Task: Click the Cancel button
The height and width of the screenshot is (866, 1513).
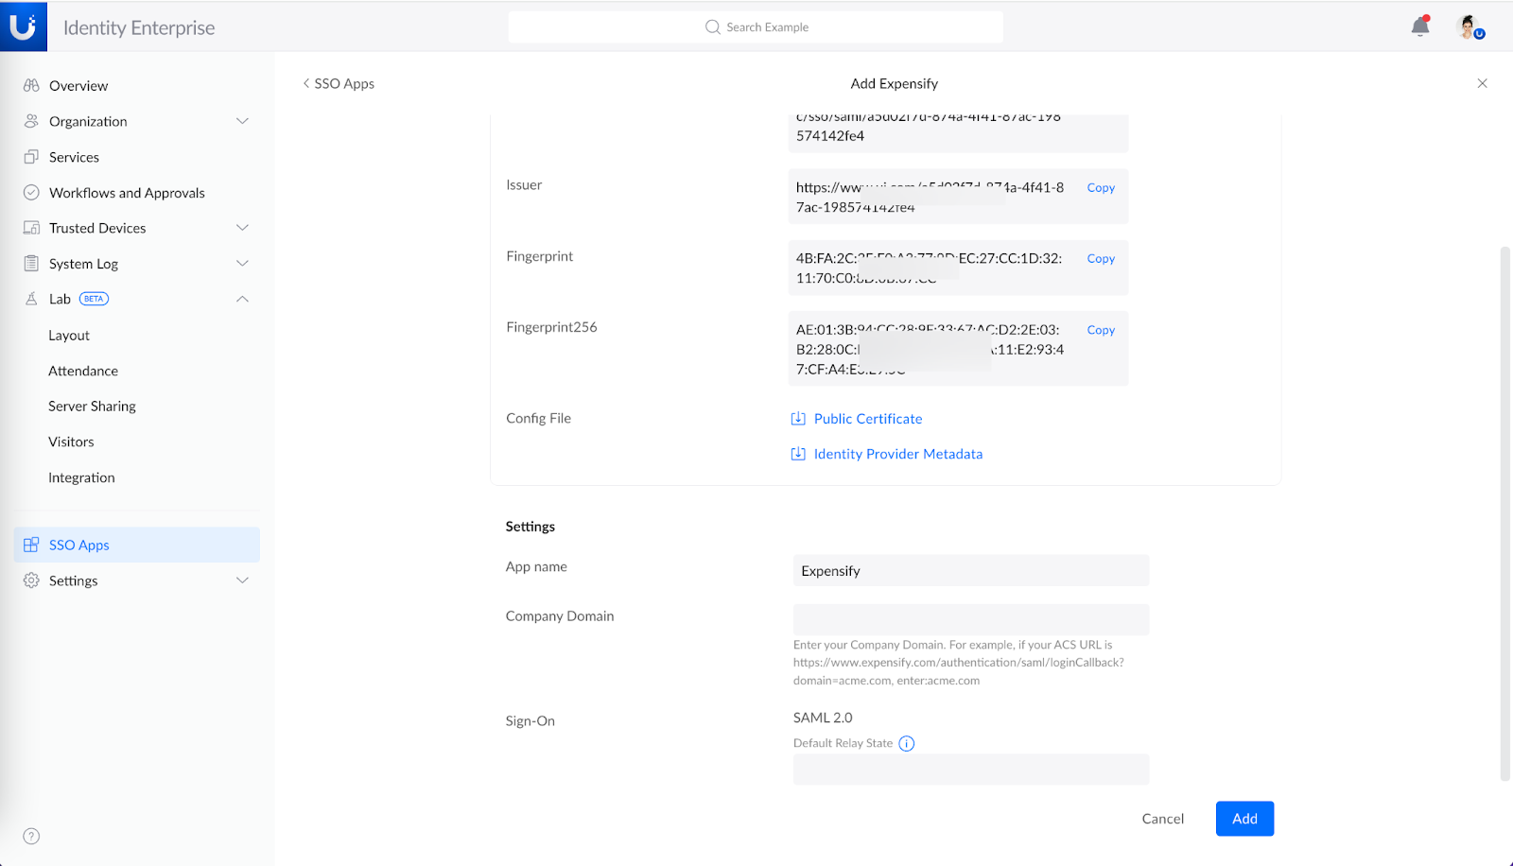Action: click(x=1162, y=818)
